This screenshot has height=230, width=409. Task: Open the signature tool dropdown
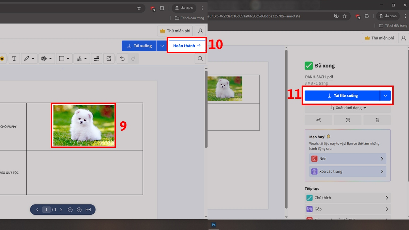tap(82, 59)
